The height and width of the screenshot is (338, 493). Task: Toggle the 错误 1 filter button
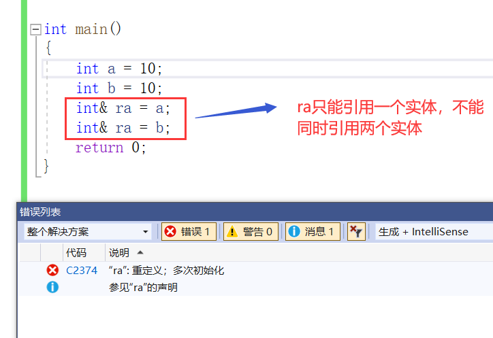tap(189, 231)
